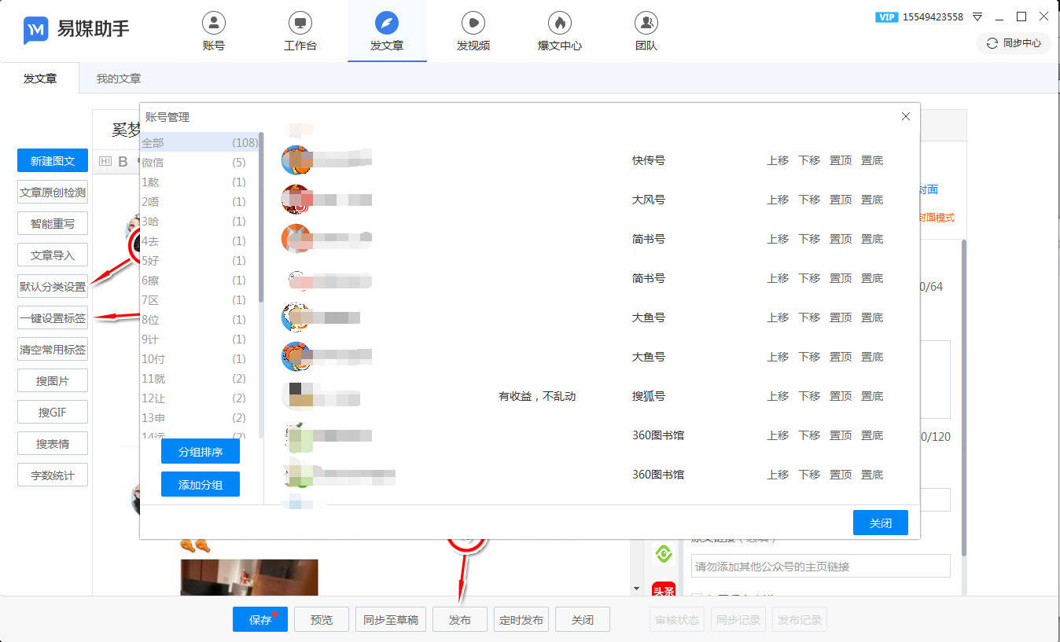Open 默认分类设置

[53, 287]
